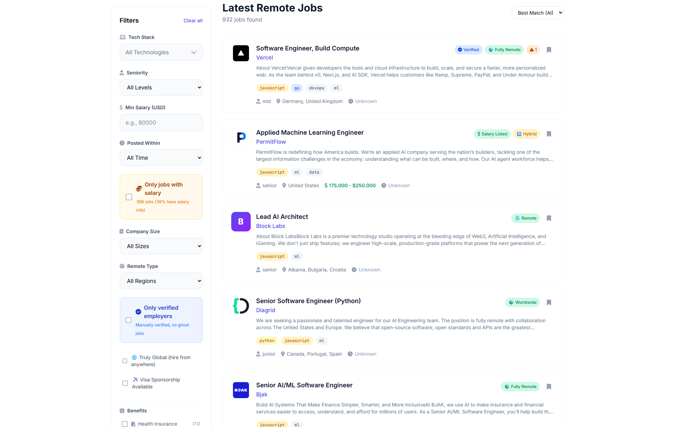Change sorting with the Best Match (AI) dropdown
The image size is (686, 427).
coord(537,13)
